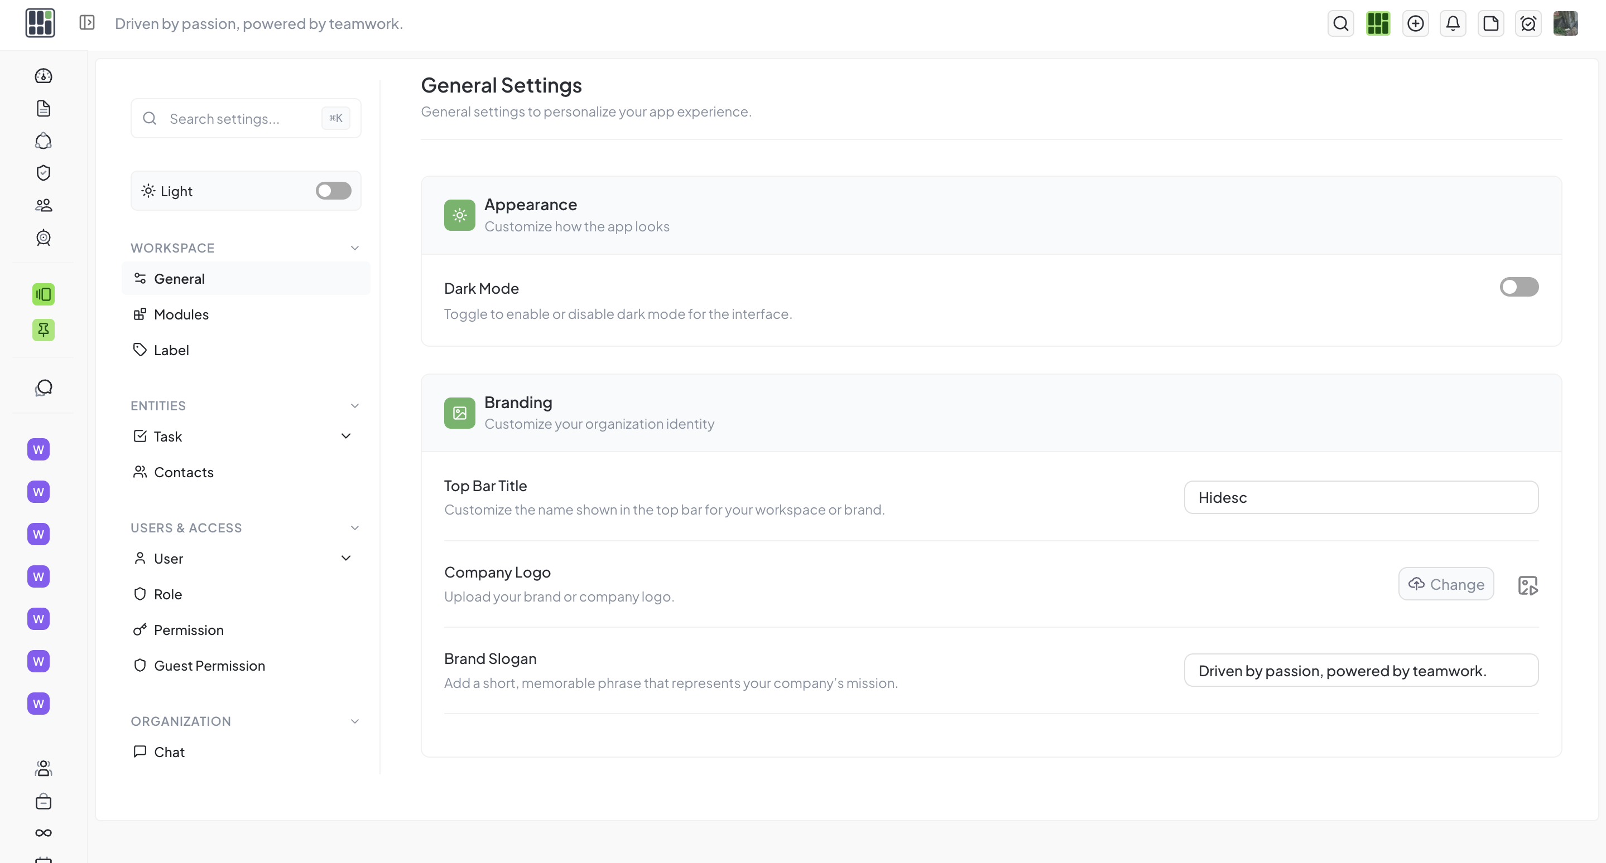This screenshot has height=863, width=1606.
Task: Click the plus-circle create icon
Action: 1415,23
